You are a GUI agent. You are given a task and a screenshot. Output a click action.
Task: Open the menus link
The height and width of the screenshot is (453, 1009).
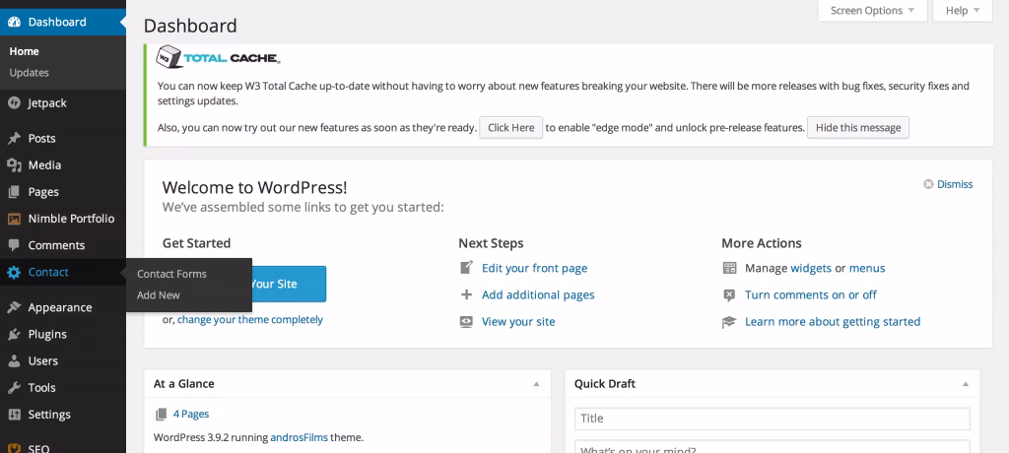867,268
